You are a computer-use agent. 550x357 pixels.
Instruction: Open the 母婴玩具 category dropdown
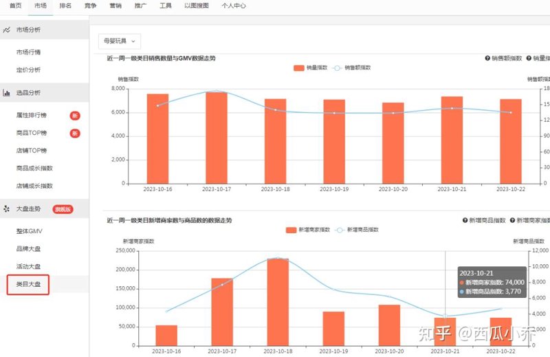120,41
